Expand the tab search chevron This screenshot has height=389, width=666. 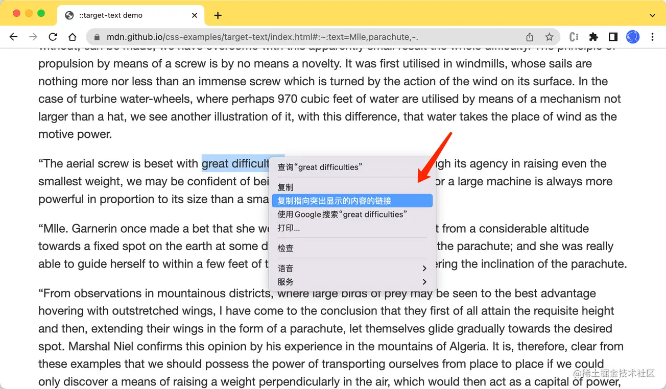(x=652, y=15)
